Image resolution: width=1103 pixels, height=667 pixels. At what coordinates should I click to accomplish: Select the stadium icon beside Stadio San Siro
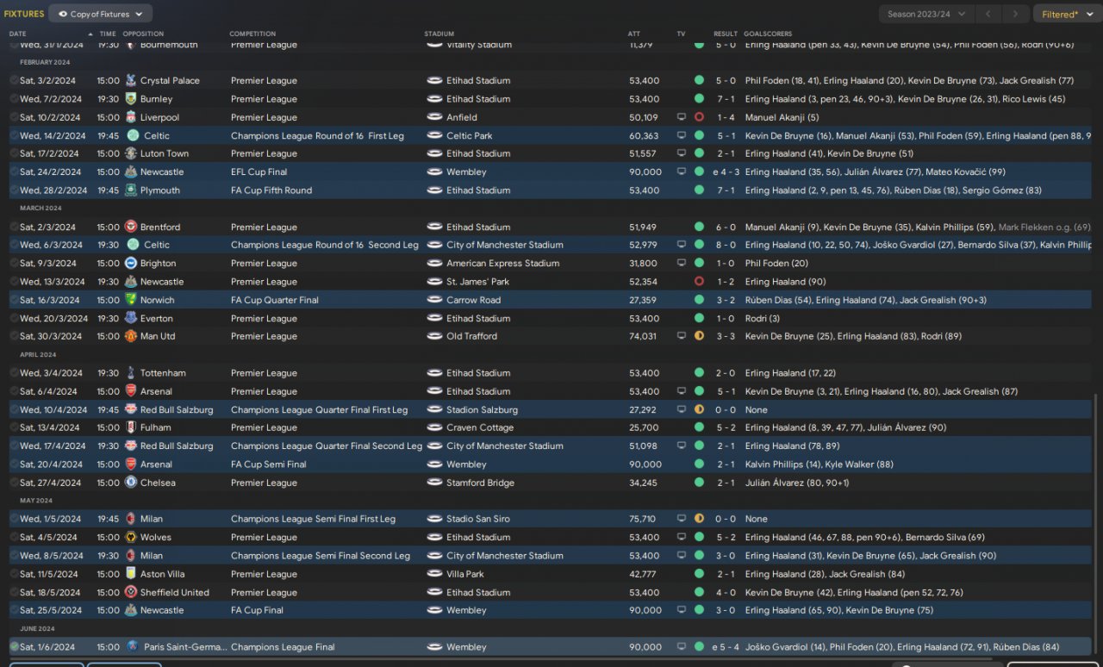point(434,519)
